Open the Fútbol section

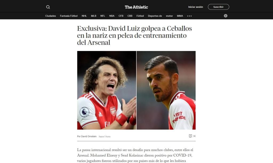140,16
